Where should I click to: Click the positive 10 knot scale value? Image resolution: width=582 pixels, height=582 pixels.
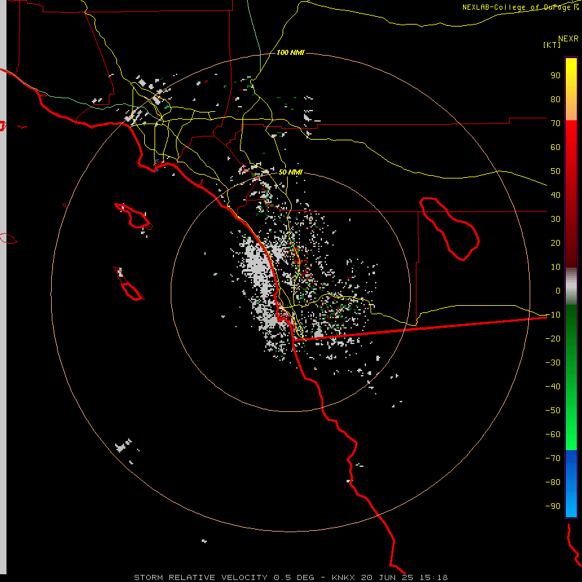(x=555, y=267)
